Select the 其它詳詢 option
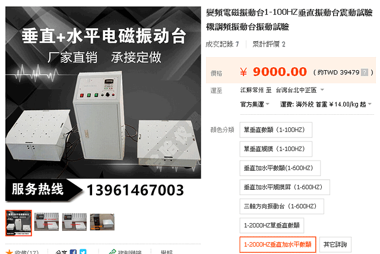The image size is (380, 254). pos(335,244)
